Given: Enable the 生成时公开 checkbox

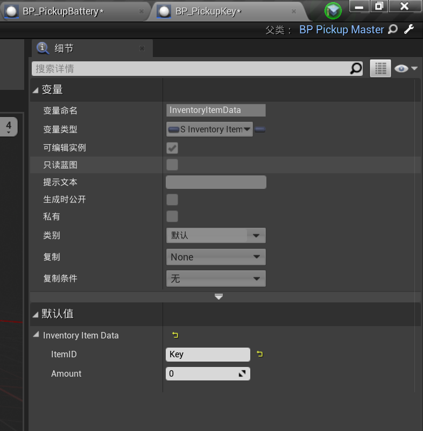Looking at the screenshot, I should pyautogui.click(x=172, y=200).
